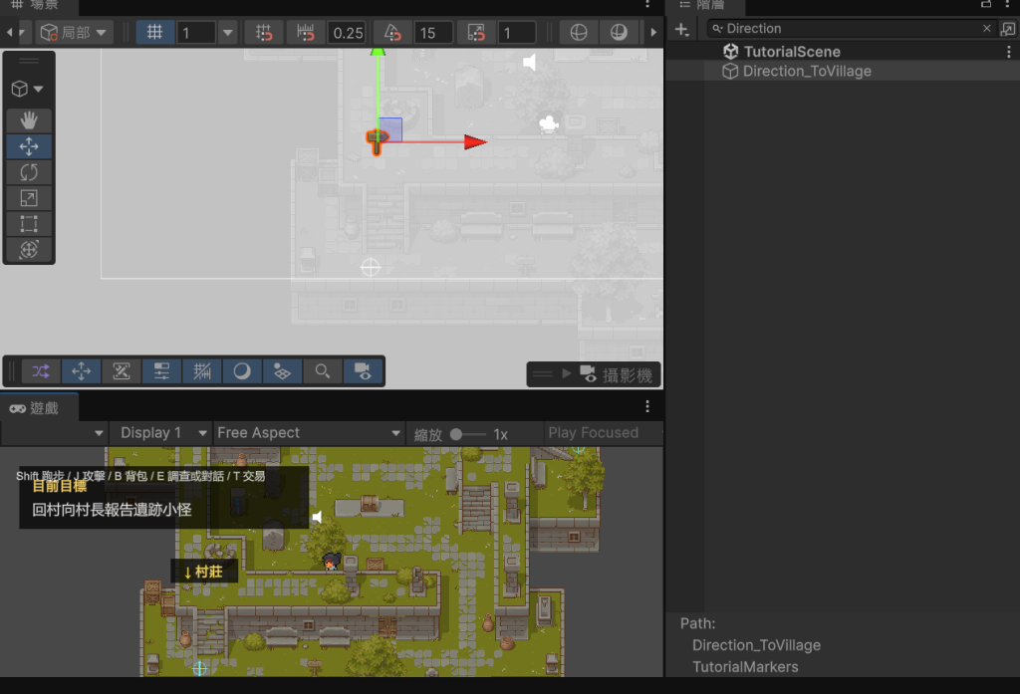This screenshot has width=1020, height=694.
Task: Click the blue XY plane handle on the gizmo
Action: point(390,128)
